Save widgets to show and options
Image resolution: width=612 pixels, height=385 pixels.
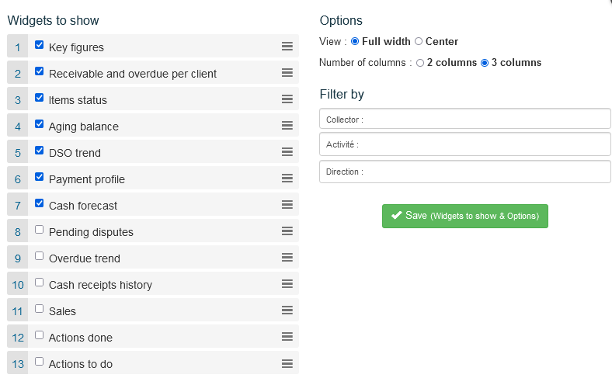click(x=465, y=216)
